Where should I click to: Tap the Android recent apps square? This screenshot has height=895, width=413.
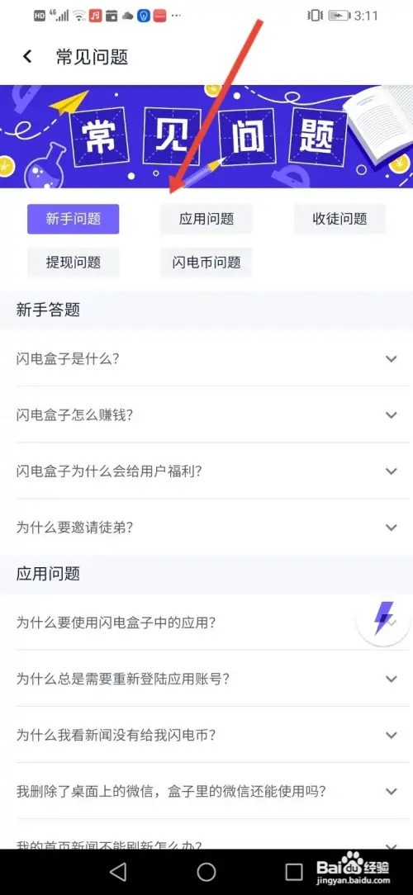293,871
